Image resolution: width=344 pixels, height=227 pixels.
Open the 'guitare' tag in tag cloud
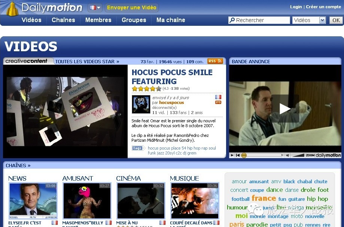click(296, 199)
